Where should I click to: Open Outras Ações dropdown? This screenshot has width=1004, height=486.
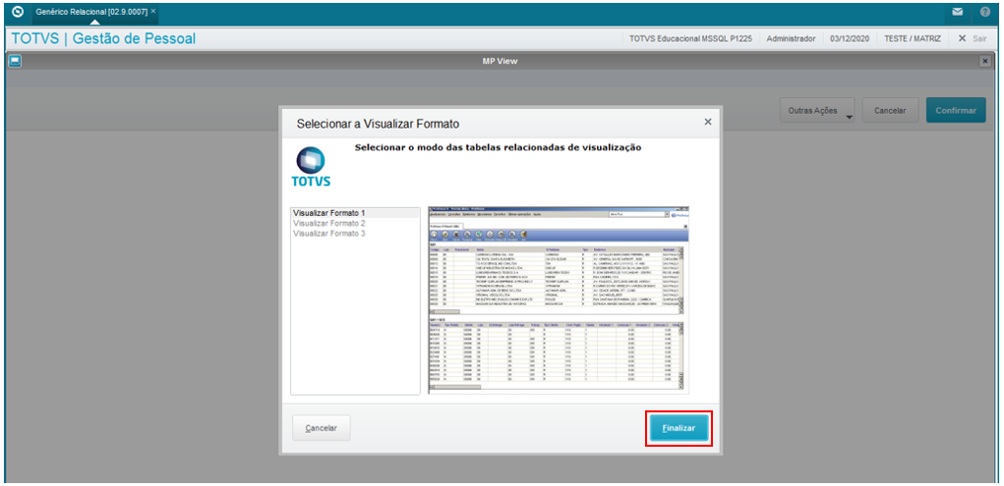tap(818, 111)
